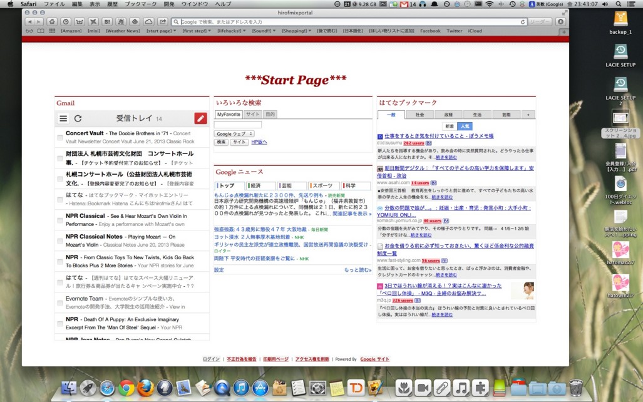Open Finder in the Dock

(x=69, y=388)
